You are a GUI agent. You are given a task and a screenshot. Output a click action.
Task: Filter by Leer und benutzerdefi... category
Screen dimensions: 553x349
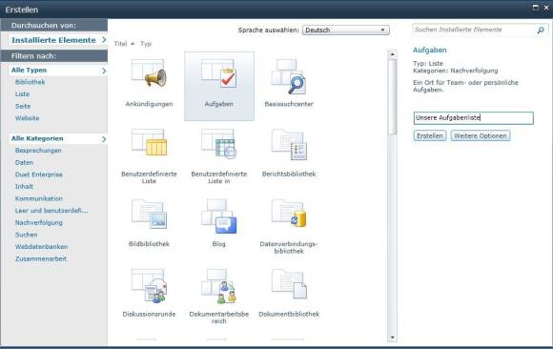51,211
